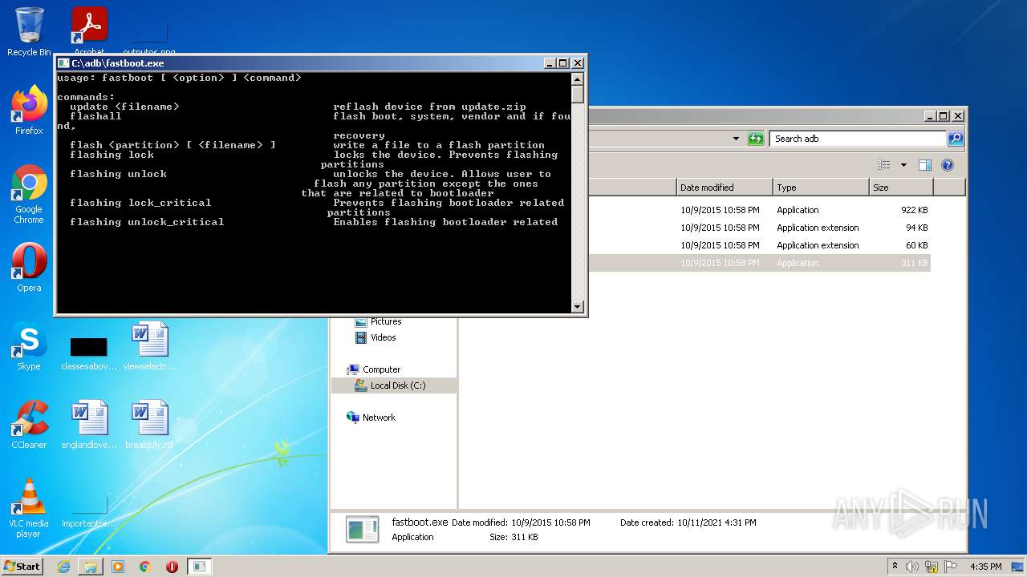Viewport: 1027px width, 577px height.
Task: Select the classesabov desktop file
Action: pyautogui.click(x=88, y=353)
